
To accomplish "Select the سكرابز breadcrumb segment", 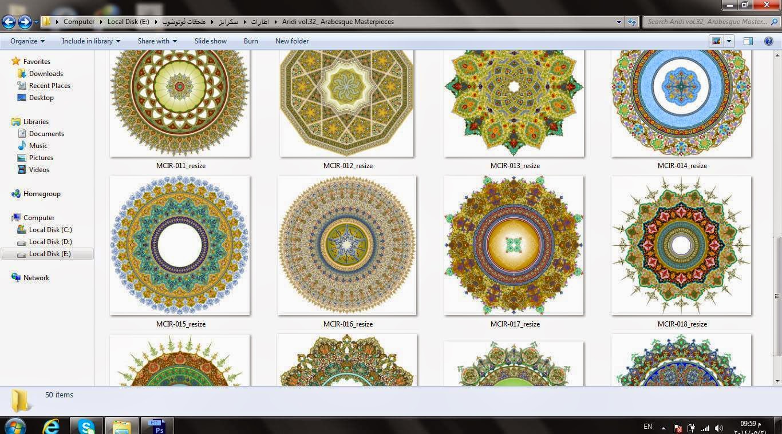I will pos(229,22).
